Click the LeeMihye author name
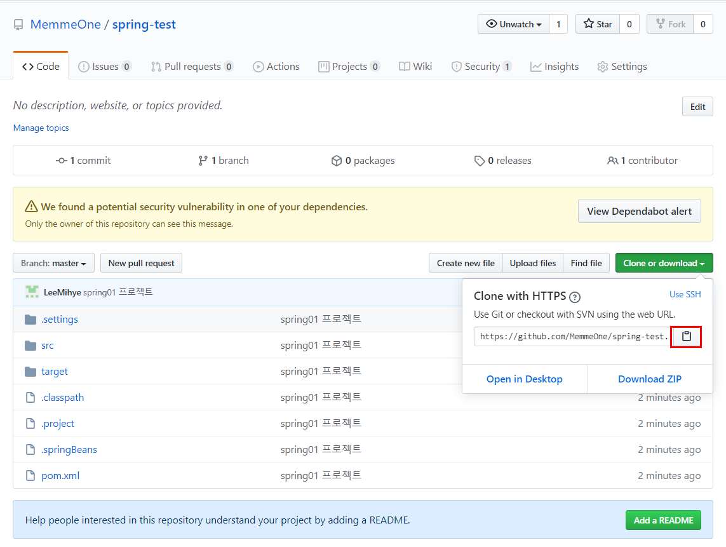 [x=62, y=292]
